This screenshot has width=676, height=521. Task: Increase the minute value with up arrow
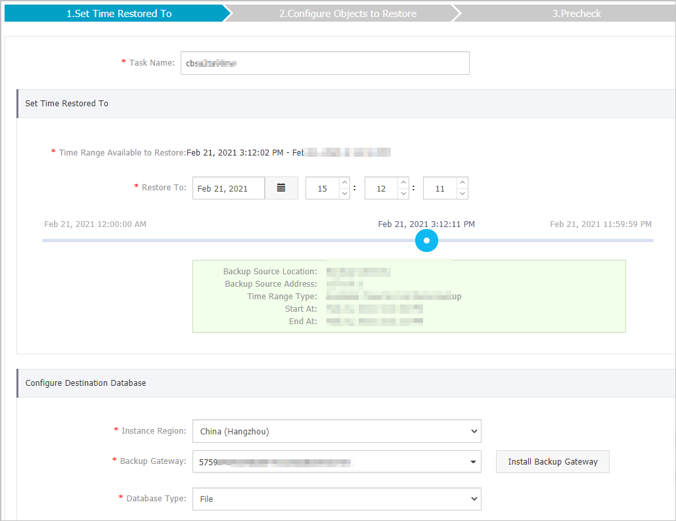click(x=403, y=182)
